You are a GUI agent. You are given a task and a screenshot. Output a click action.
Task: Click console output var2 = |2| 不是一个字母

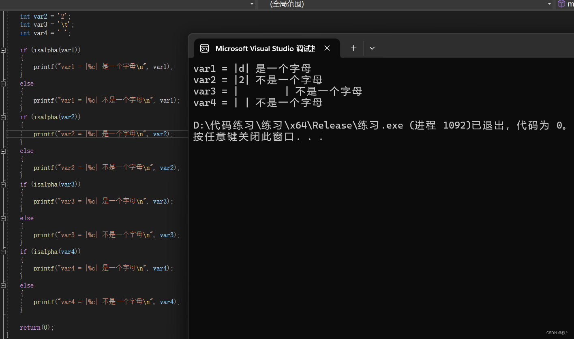(258, 80)
